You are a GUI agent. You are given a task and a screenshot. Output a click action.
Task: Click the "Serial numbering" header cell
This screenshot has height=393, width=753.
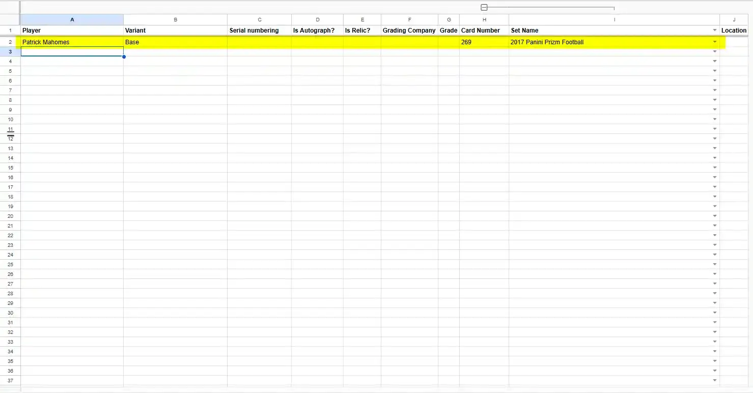pos(259,31)
